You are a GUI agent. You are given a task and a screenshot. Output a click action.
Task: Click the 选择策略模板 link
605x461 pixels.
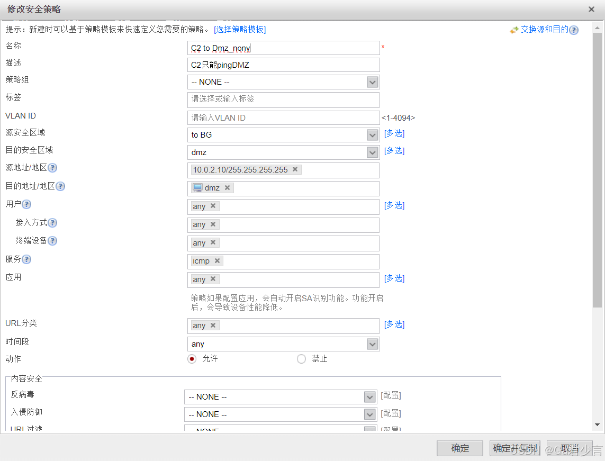(x=240, y=30)
